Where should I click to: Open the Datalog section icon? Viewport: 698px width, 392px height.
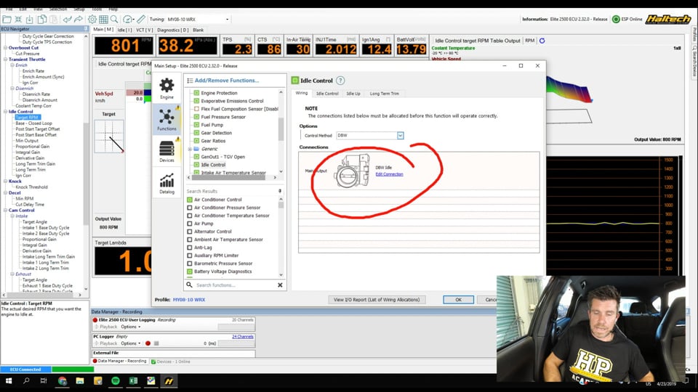click(167, 183)
